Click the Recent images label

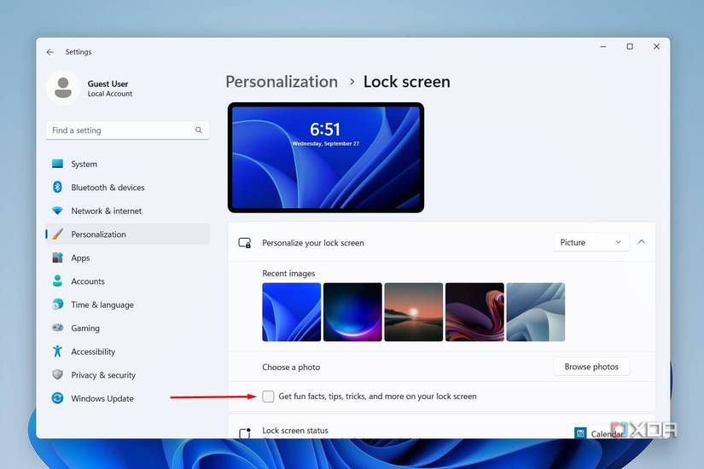click(x=288, y=274)
